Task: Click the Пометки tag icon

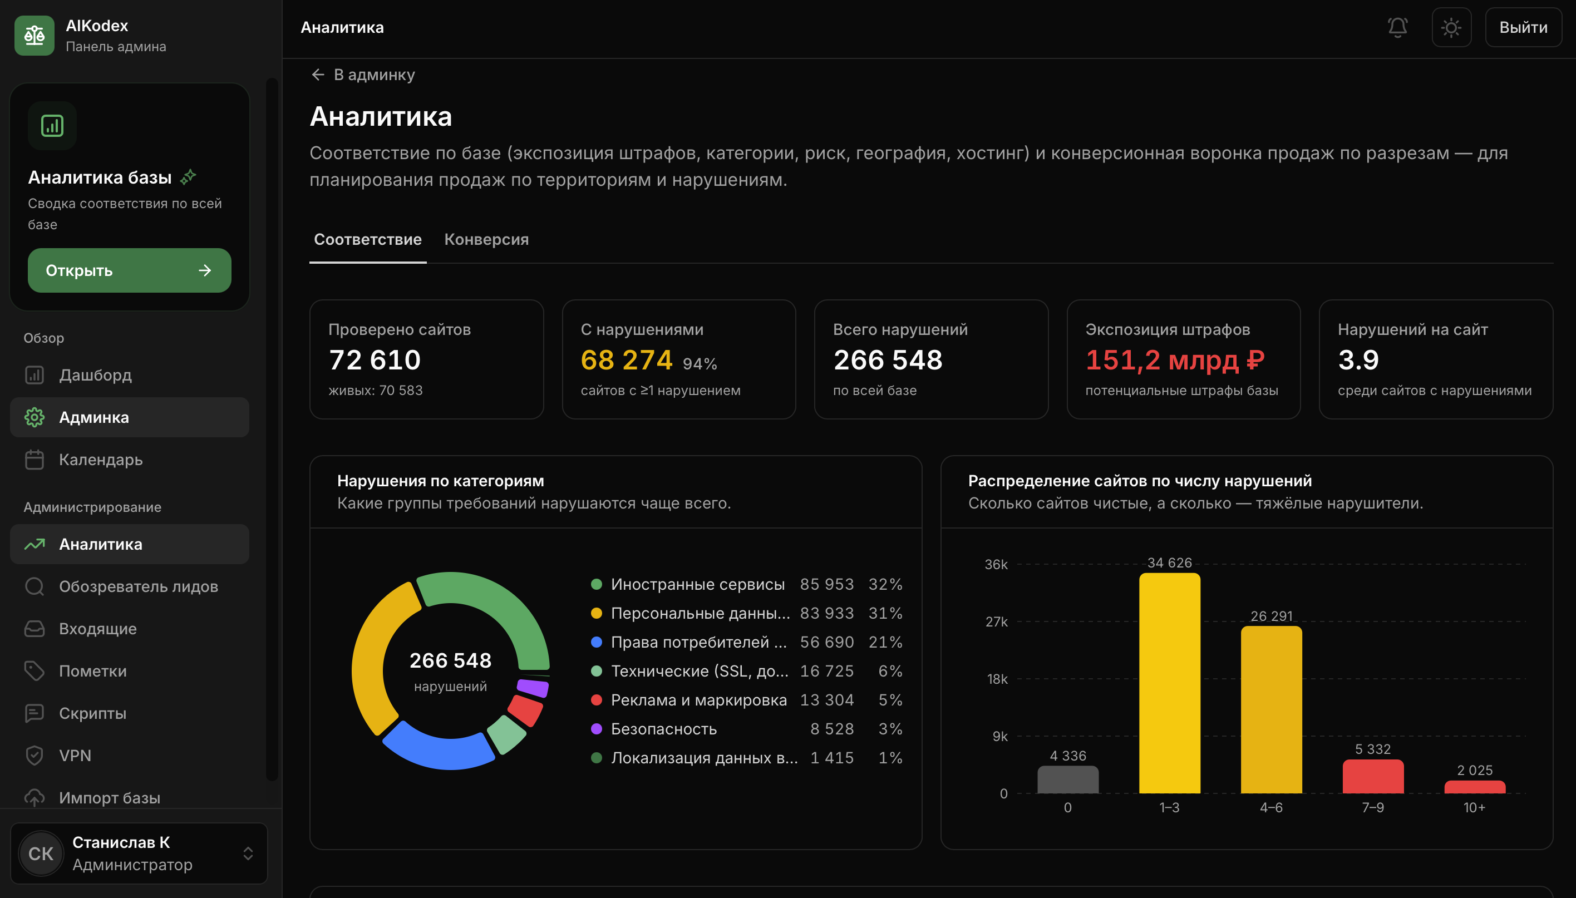Action: point(35,671)
